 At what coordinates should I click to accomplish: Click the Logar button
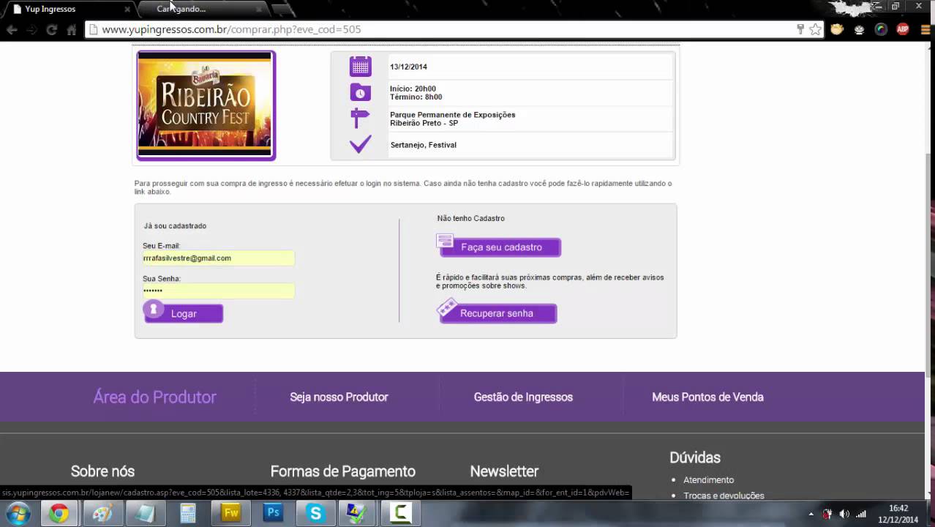[183, 313]
